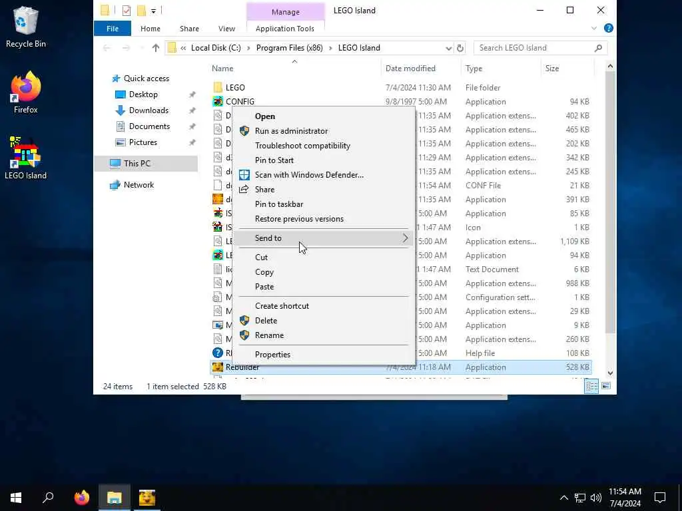This screenshot has height=511, width=682.
Task: Click the Windows Start button
Action: [16, 498]
